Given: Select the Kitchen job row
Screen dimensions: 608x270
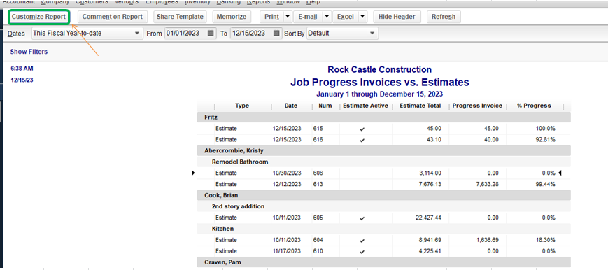Looking at the screenshot, I should [x=384, y=229].
